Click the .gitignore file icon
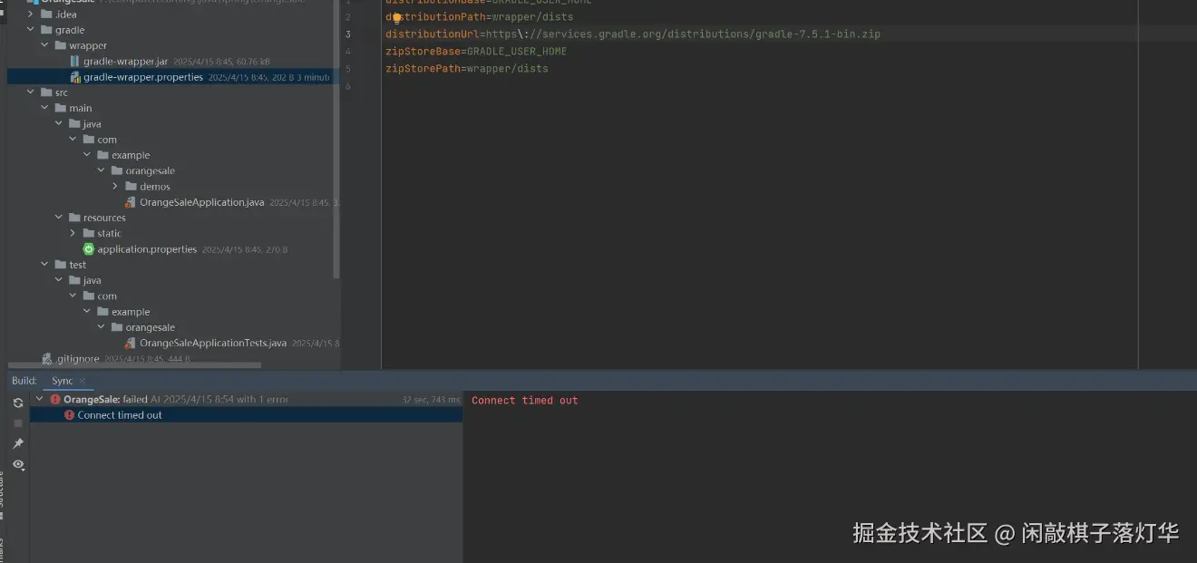 [x=47, y=359]
